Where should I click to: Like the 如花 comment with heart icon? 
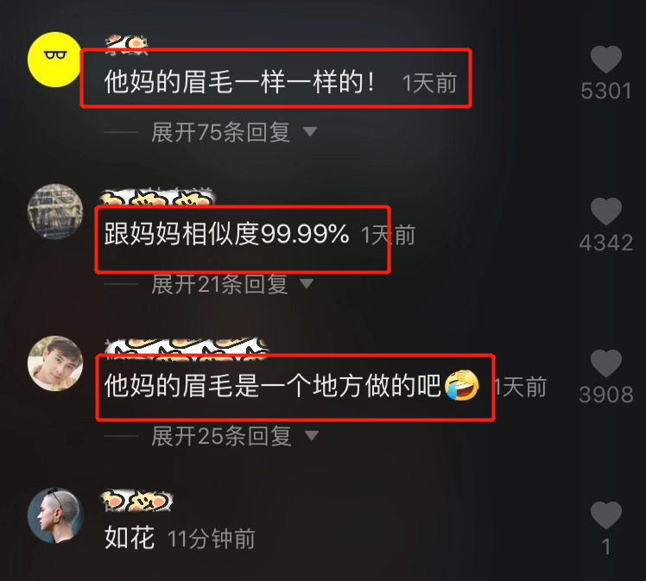tap(605, 515)
